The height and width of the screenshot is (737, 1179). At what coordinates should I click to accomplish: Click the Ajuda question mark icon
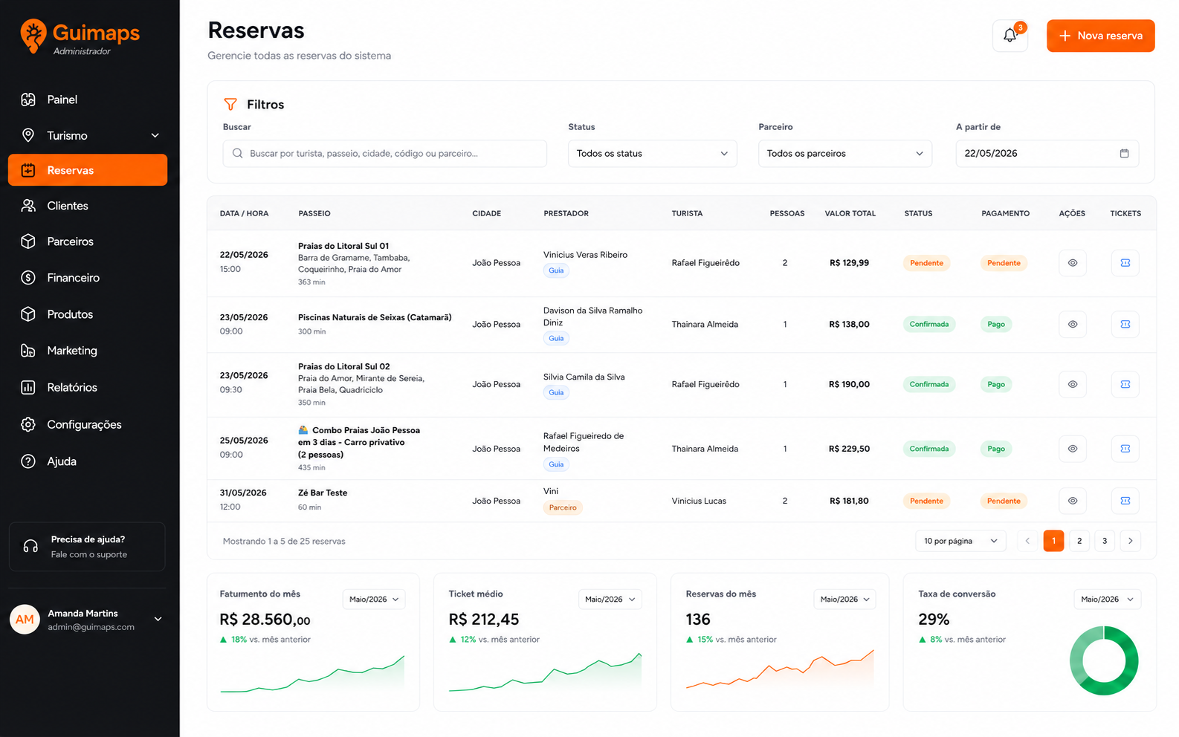(x=28, y=461)
